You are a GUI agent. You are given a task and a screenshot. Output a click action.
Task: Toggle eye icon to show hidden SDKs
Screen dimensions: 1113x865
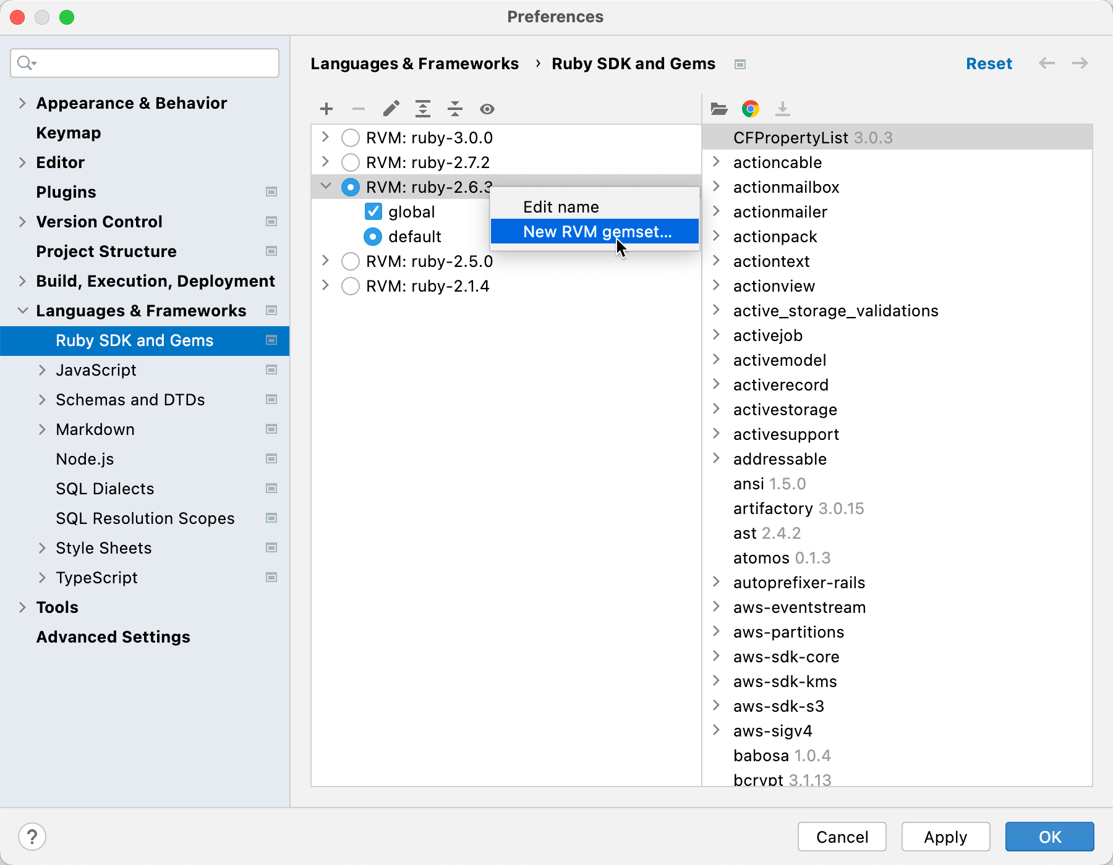(487, 109)
